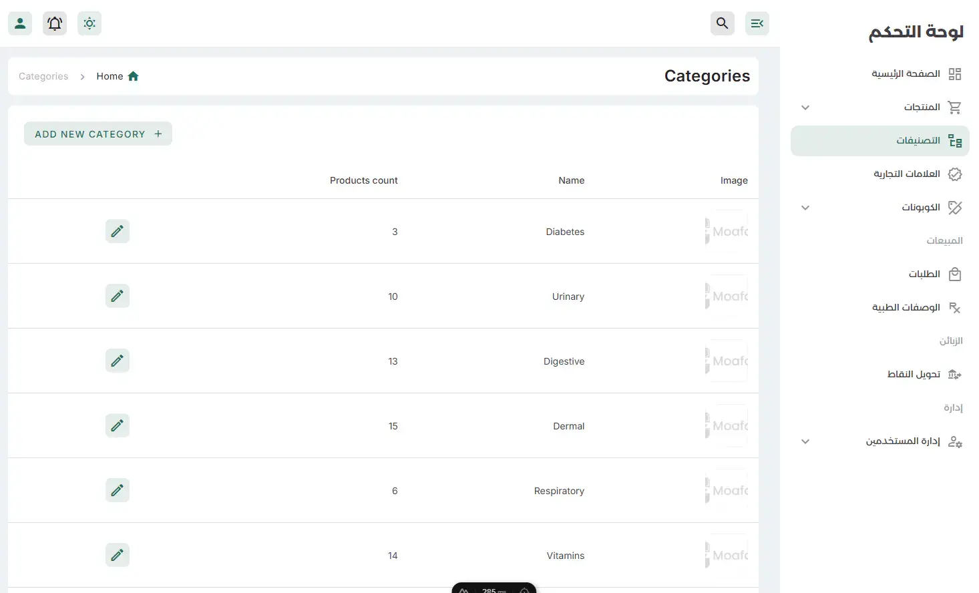Image resolution: width=979 pixels, height=593 pixels.
Task: Open the notifications bell
Action: point(55,23)
